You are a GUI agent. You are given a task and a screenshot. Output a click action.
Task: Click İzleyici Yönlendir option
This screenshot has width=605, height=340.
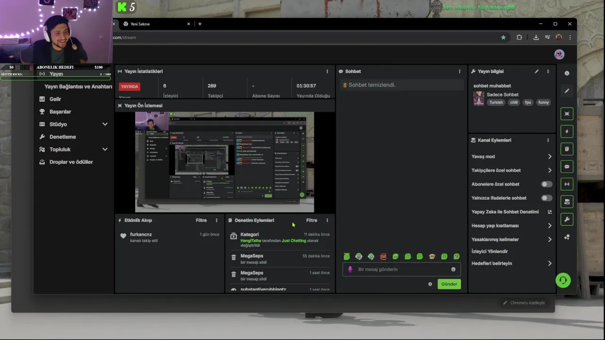(x=490, y=251)
